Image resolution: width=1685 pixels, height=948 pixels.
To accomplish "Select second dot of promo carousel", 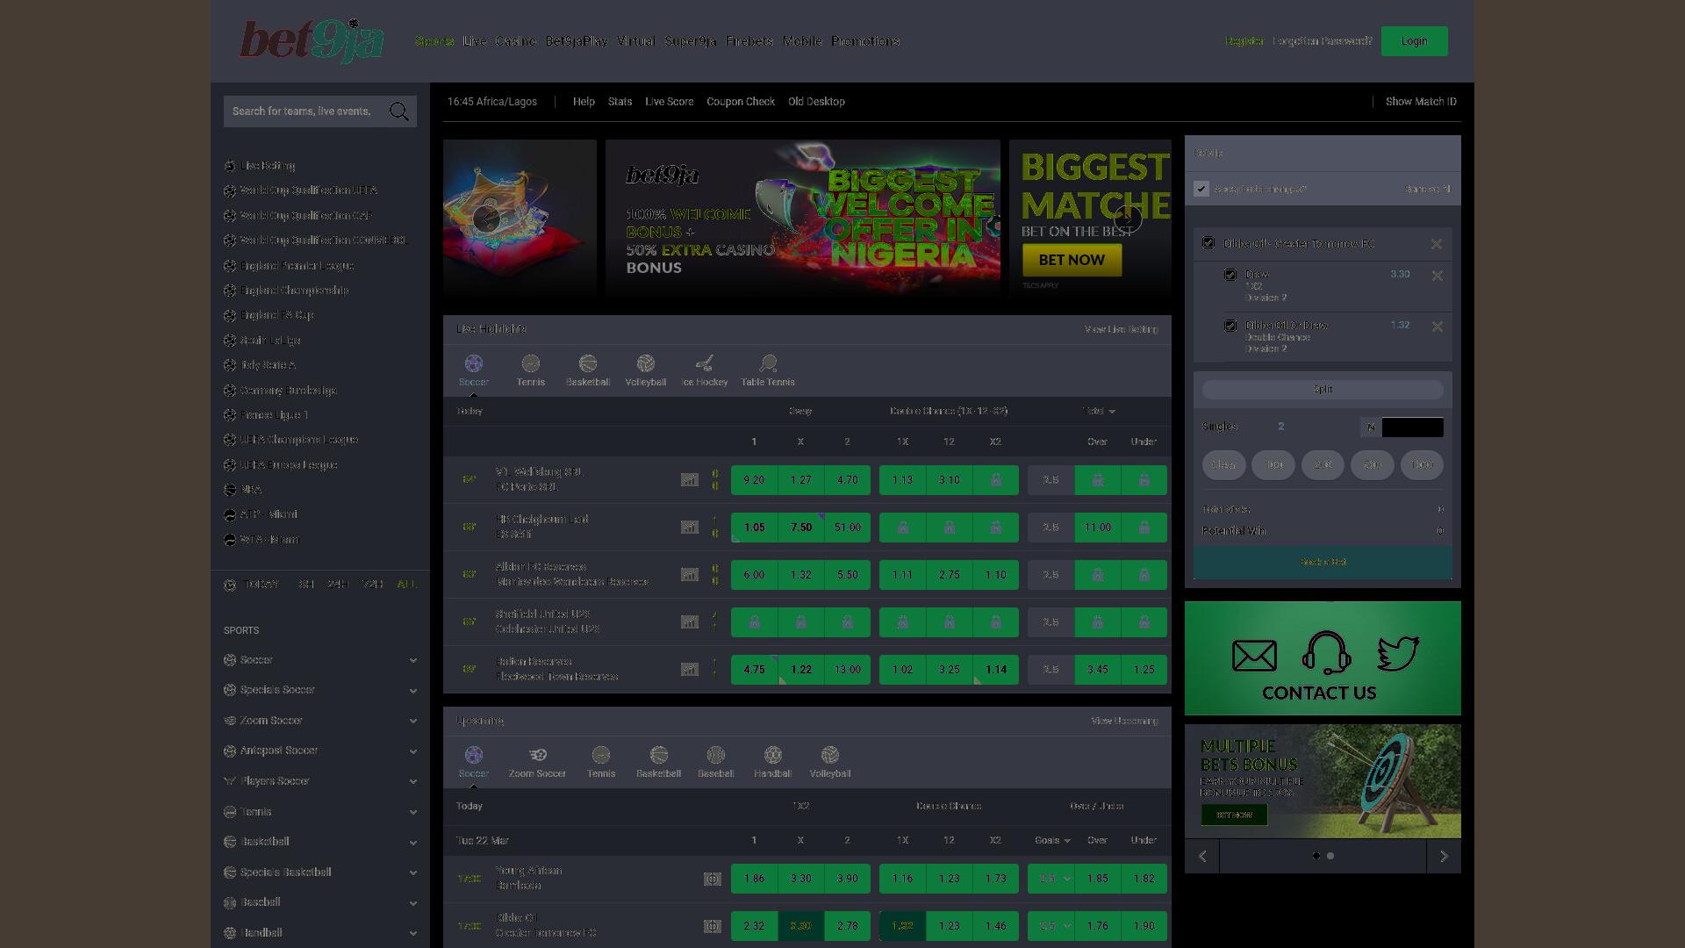I will 1330,856.
